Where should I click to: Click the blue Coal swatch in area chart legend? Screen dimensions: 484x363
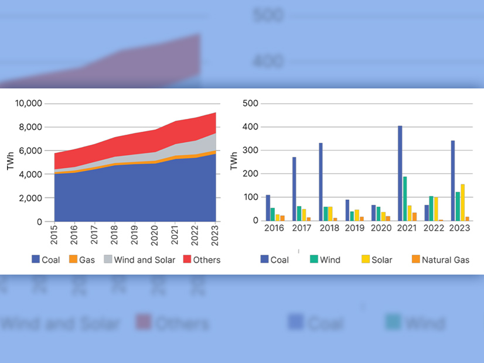(36, 259)
